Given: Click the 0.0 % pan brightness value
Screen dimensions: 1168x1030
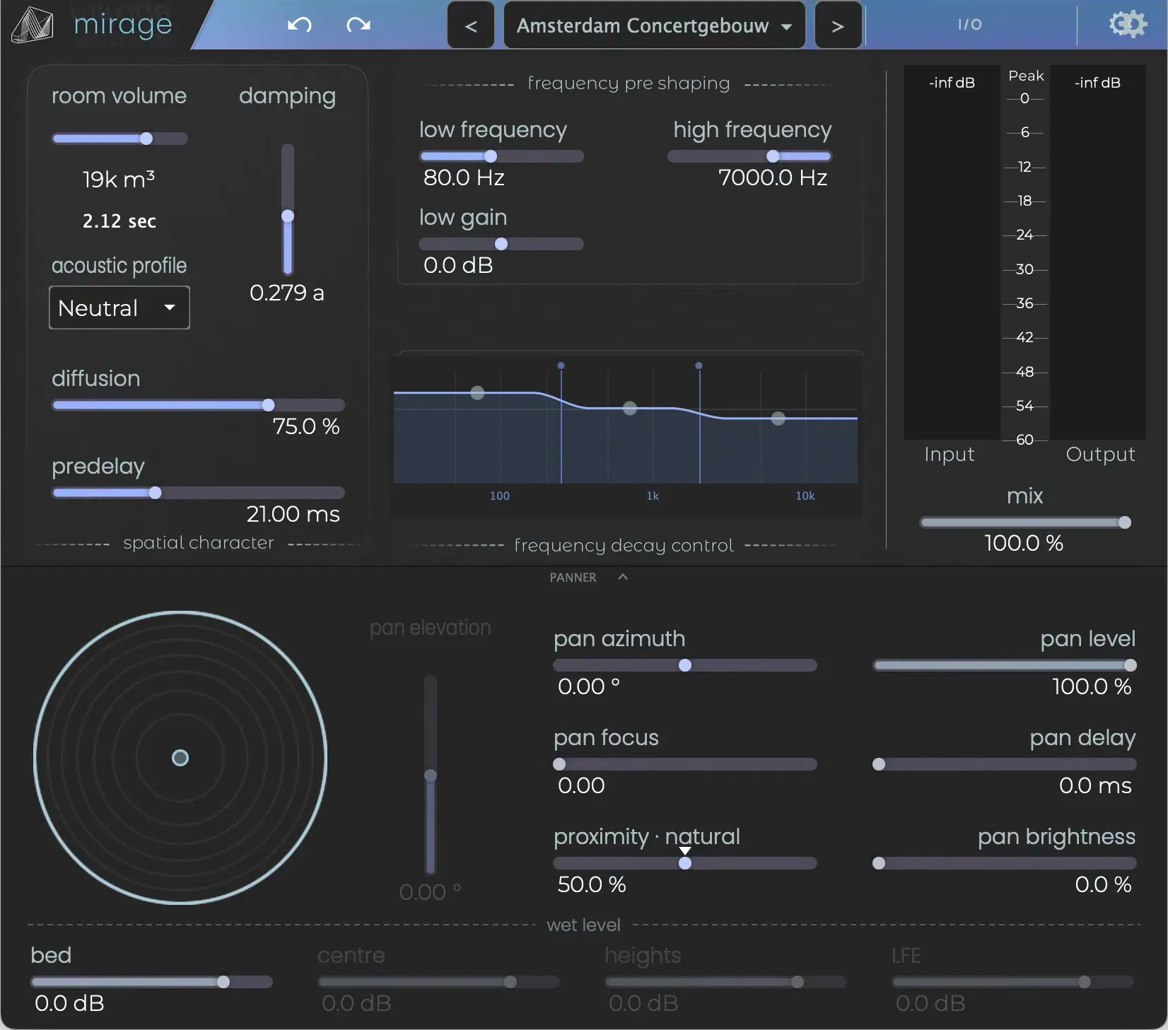Looking at the screenshot, I should point(1103,884).
